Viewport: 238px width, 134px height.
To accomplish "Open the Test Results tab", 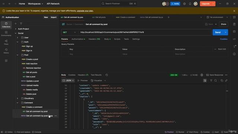I will [x=96, y=75].
